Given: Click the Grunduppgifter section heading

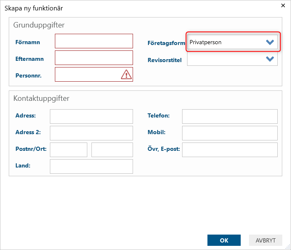Looking at the screenshot, I should click(x=39, y=25).
